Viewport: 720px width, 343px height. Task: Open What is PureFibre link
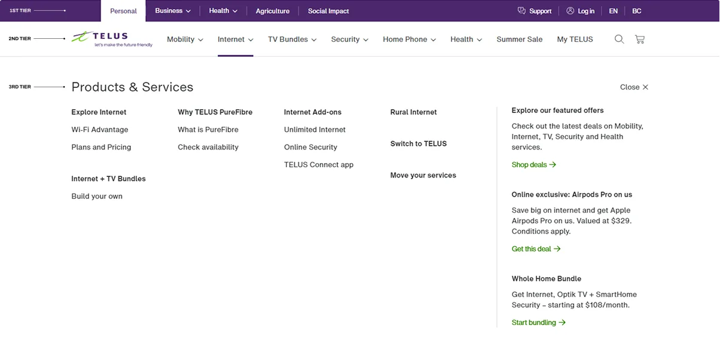[208, 130]
